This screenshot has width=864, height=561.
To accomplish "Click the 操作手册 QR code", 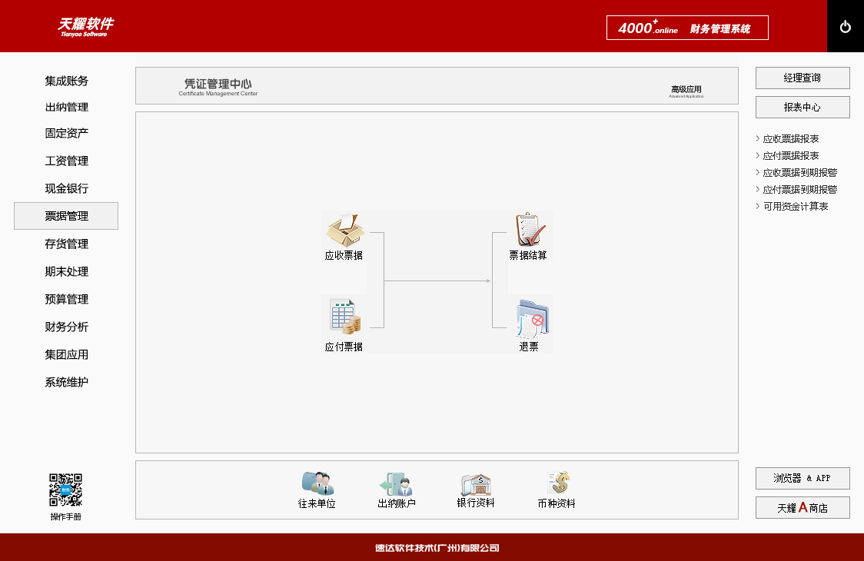I will (x=65, y=490).
